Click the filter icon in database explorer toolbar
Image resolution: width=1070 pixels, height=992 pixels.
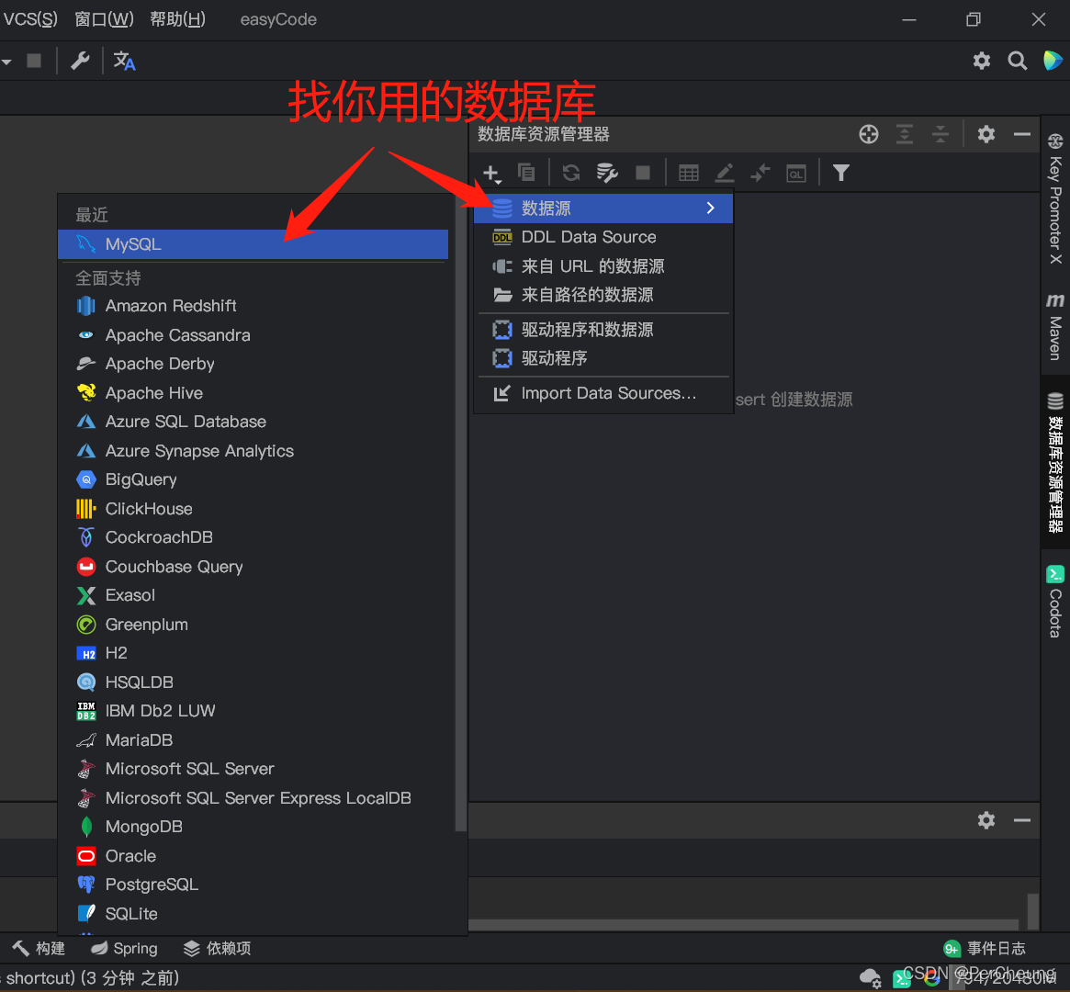(840, 172)
